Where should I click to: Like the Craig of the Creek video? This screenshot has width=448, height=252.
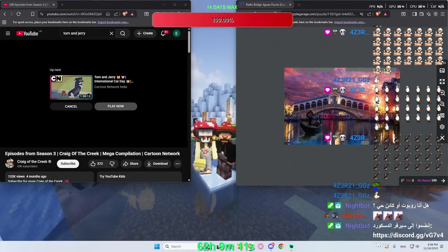coord(97,163)
